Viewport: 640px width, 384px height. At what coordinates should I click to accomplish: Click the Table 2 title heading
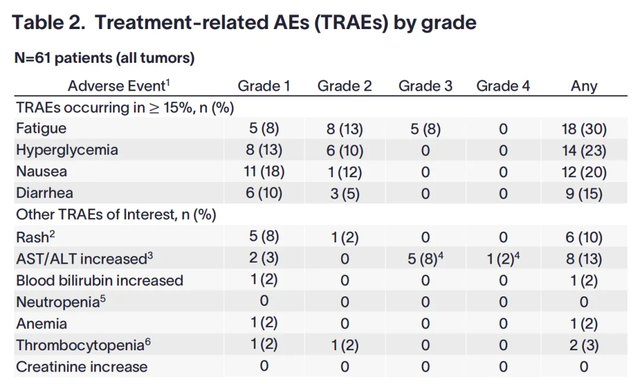point(244,23)
